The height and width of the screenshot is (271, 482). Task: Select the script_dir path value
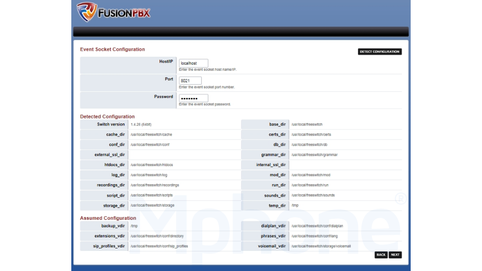pos(152,195)
